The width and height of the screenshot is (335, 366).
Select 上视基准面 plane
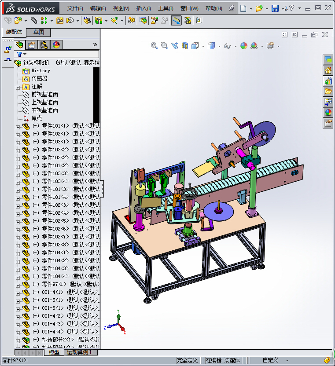(44, 102)
